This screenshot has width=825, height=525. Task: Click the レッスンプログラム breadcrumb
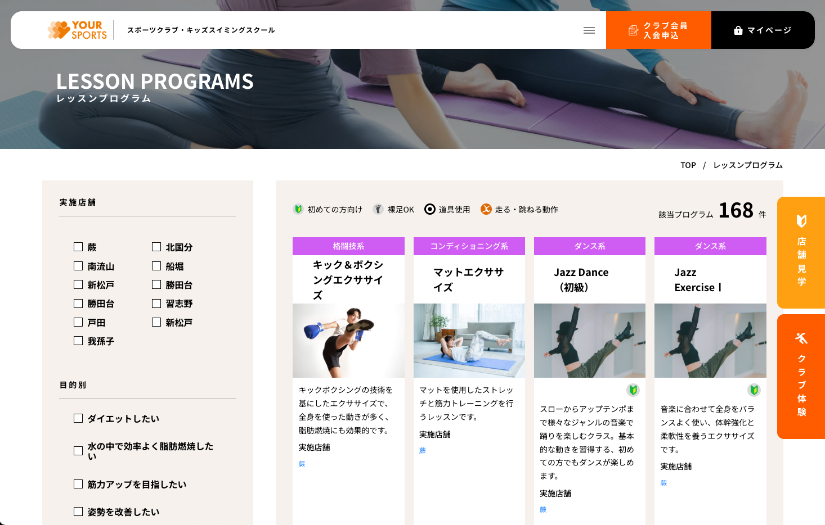click(748, 165)
